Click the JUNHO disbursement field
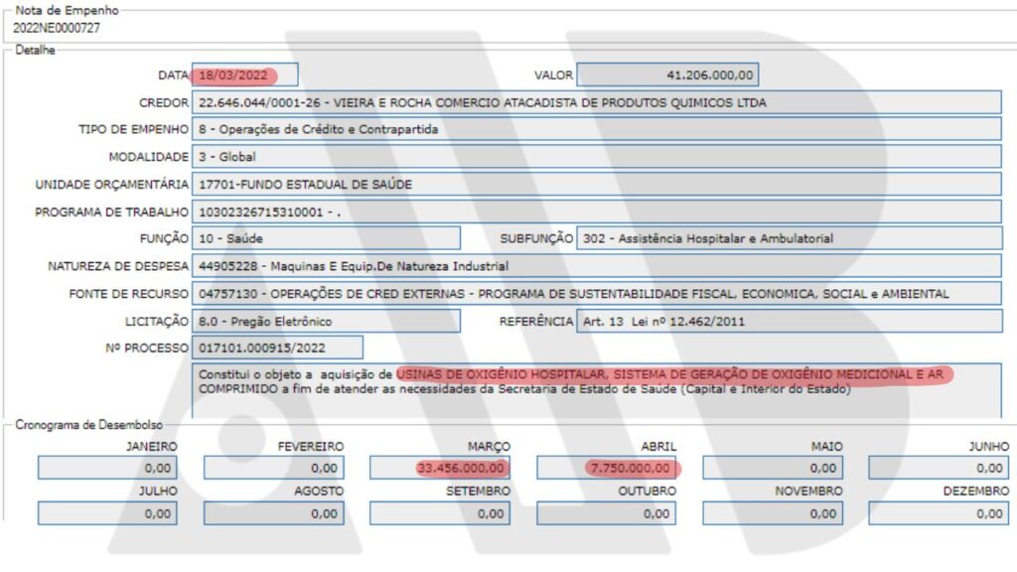Image resolution: width=1017 pixels, height=572 pixels. tap(940, 468)
